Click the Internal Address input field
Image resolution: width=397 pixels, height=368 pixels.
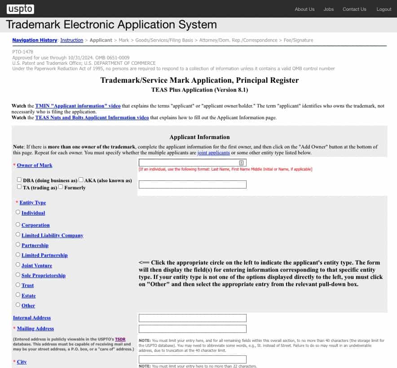pyautogui.click(x=192, y=318)
